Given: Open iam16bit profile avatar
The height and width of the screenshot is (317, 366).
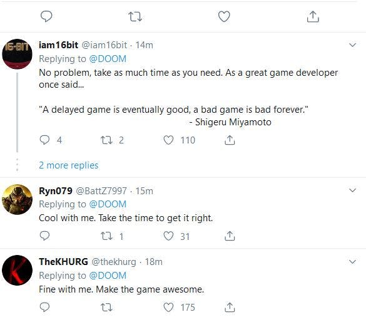Looking at the screenshot, I should tap(17, 54).
